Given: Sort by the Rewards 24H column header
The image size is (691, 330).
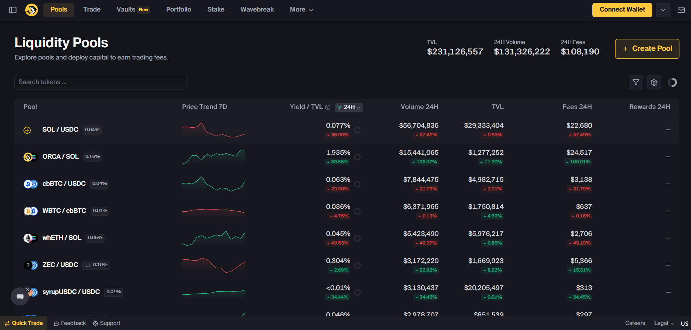Looking at the screenshot, I should click(x=649, y=107).
